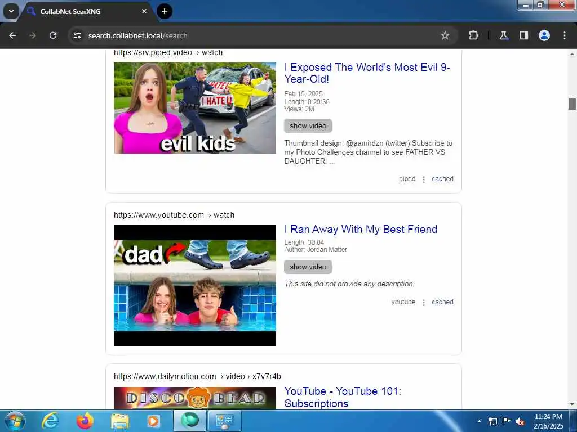Show video for I Ran Away result
Image resolution: width=577 pixels, height=432 pixels.
pos(308,267)
